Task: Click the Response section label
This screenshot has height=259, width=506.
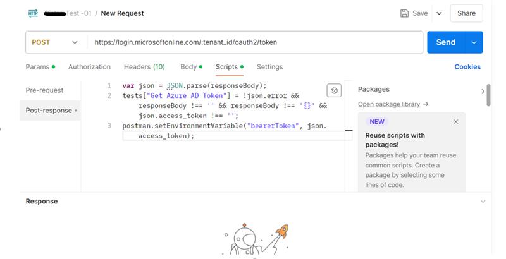Action: (42, 201)
